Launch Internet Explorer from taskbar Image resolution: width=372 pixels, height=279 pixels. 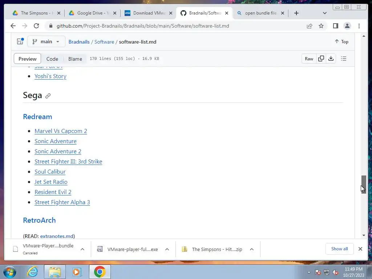pos(32,272)
